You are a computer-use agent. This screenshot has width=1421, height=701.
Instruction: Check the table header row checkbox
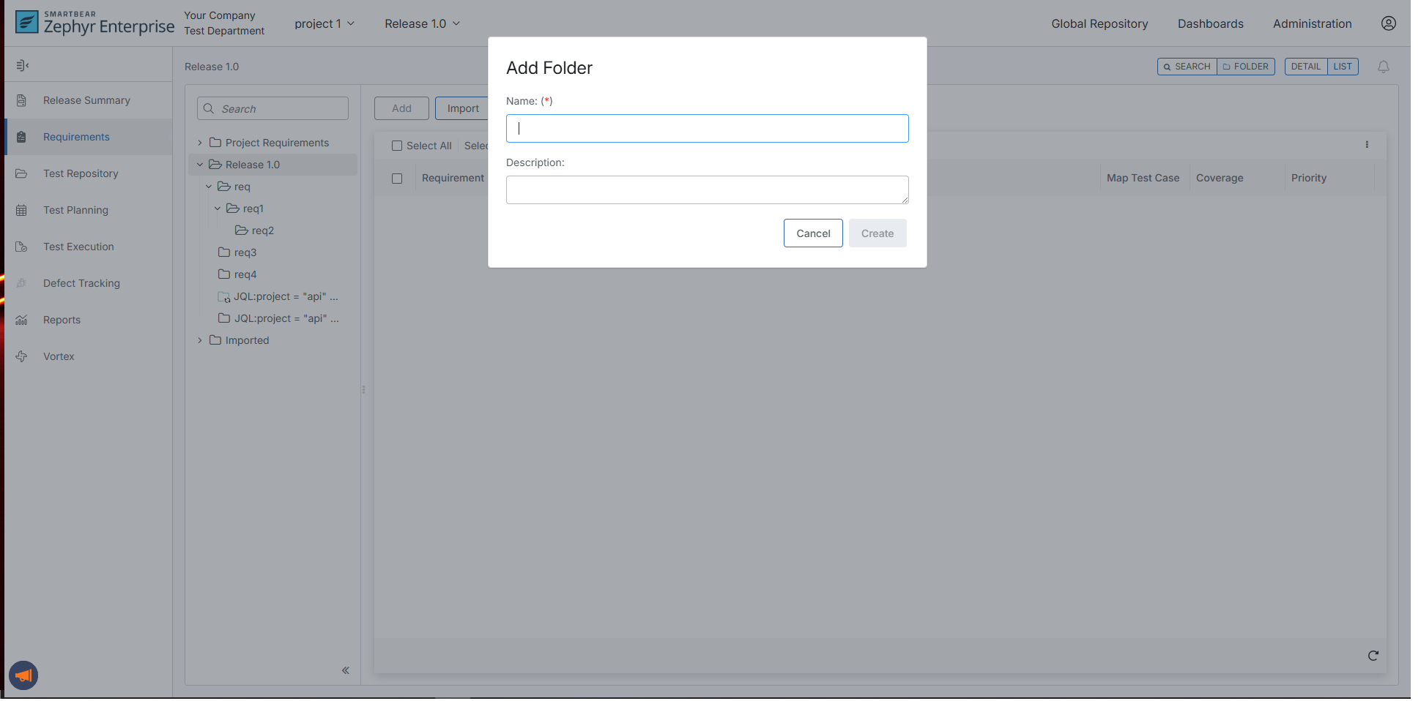pos(397,179)
